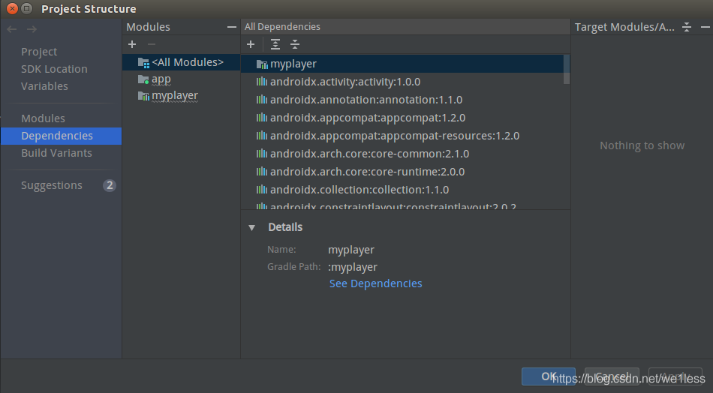Screen dimensions: 713x393
Task: Open Suggestions in the sidebar
Action: [52, 185]
